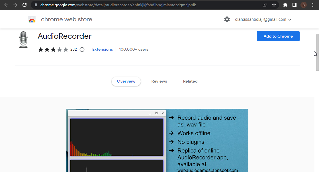Open the Related tab
The height and width of the screenshot is (172, 319).
pos(190,81)
